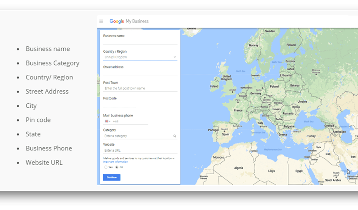Open the Important information link
The height and width of the screenshot is (210, 358).
point(115,162)
